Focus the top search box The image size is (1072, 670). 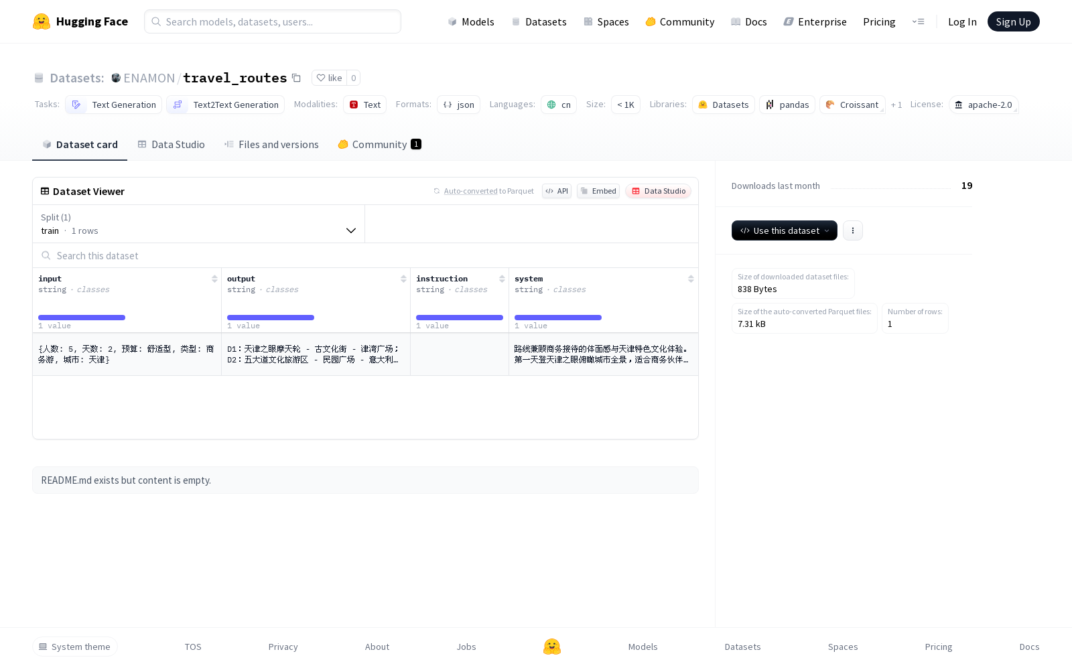click(273, 21)
